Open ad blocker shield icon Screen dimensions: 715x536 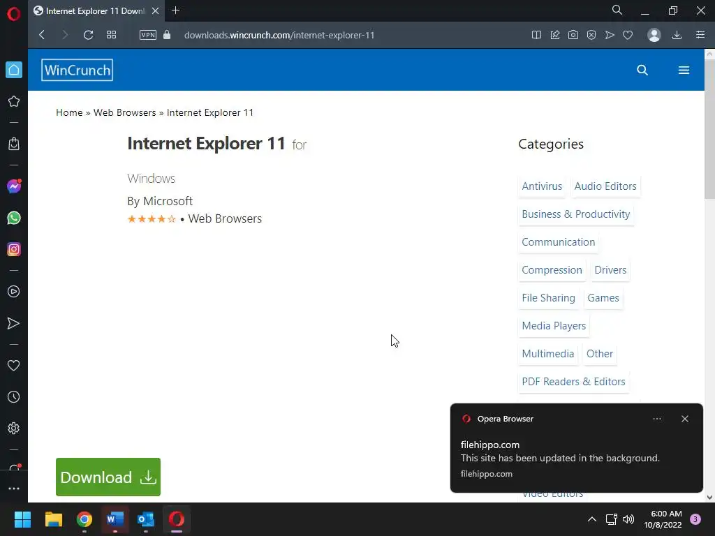(x=591, y=35)
